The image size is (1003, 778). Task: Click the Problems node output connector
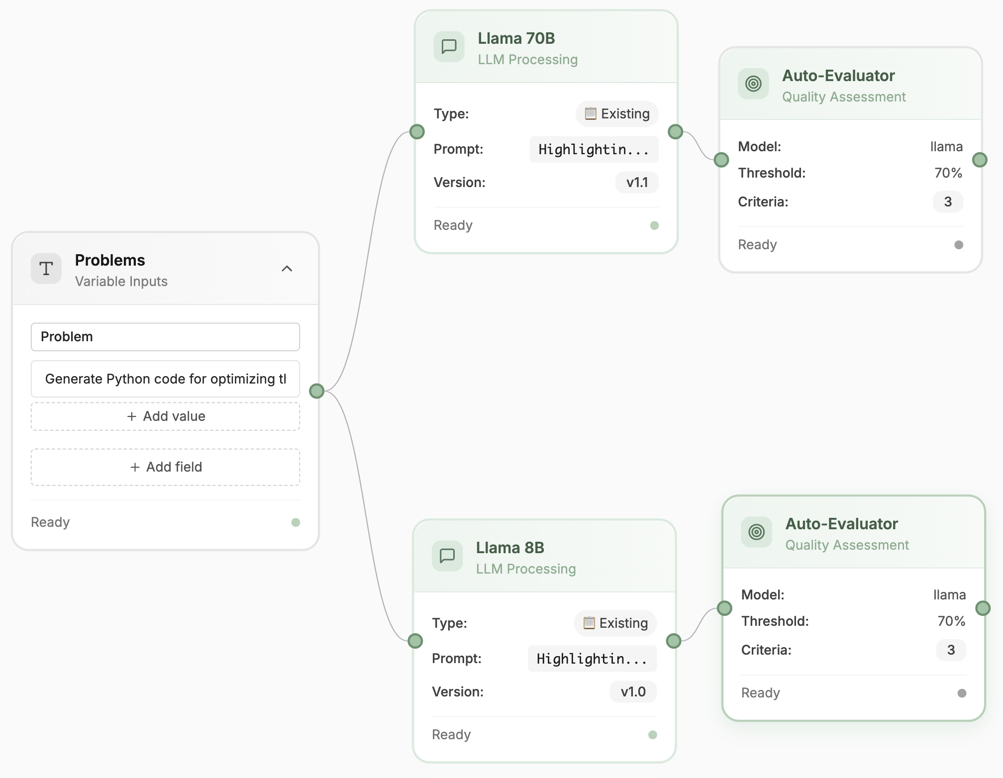pos(317,391)
